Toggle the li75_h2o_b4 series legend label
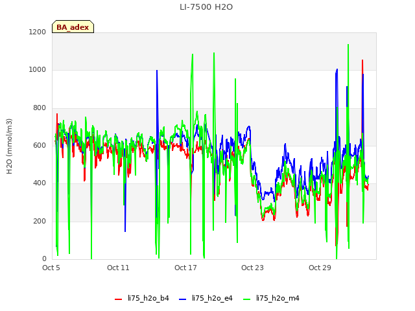This screenshot has width=415, height=311. 148,298
